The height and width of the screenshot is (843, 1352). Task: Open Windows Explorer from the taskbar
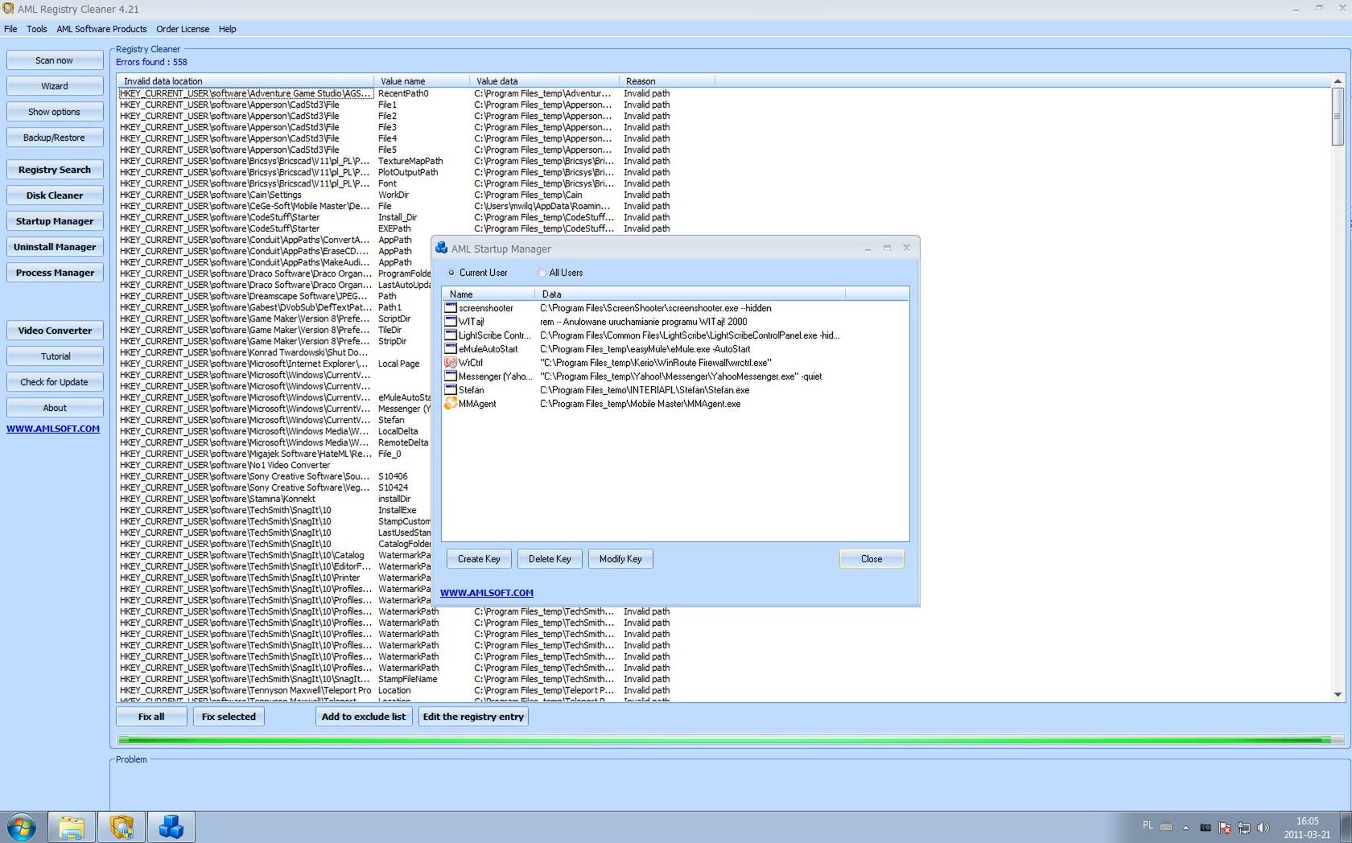coord(72,827)
